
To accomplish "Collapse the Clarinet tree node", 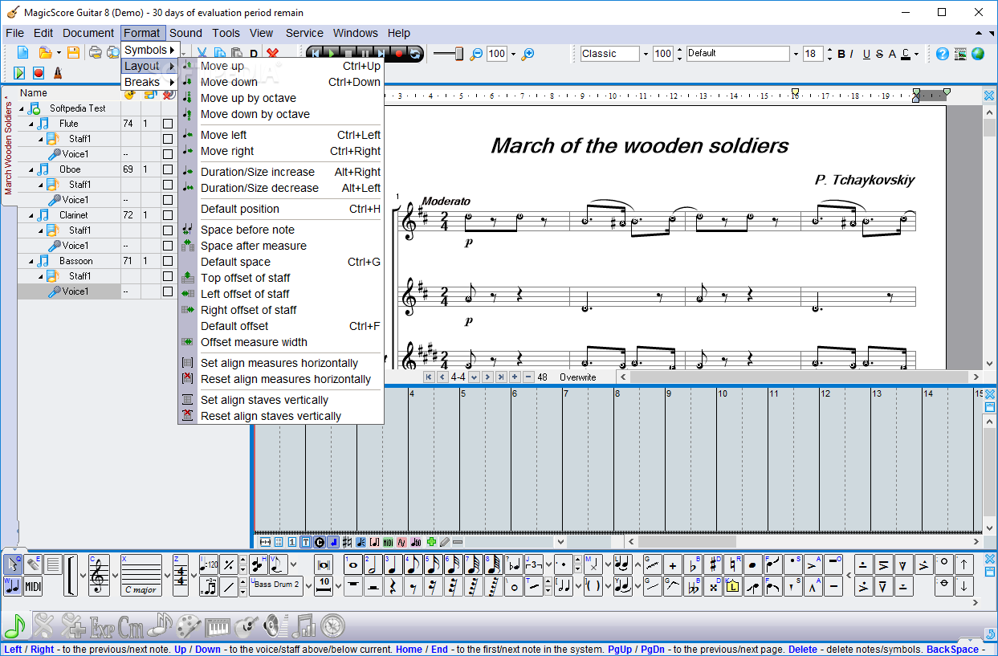I will (31, 216).
